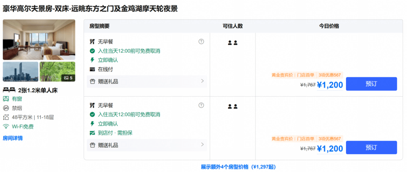Click the 房间详情 link
The height and width of the screenshot is (172, 407).
coord(13,138)
